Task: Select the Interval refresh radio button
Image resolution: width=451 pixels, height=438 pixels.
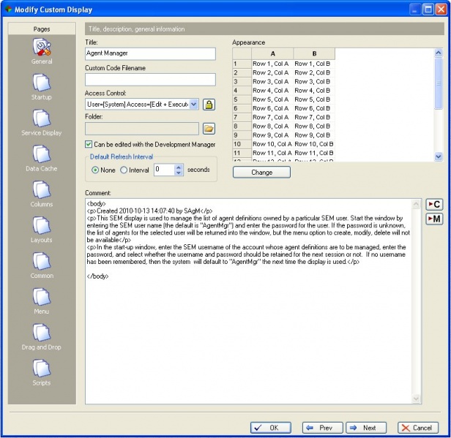Action: pyautogui.click(x=123, y=170)
